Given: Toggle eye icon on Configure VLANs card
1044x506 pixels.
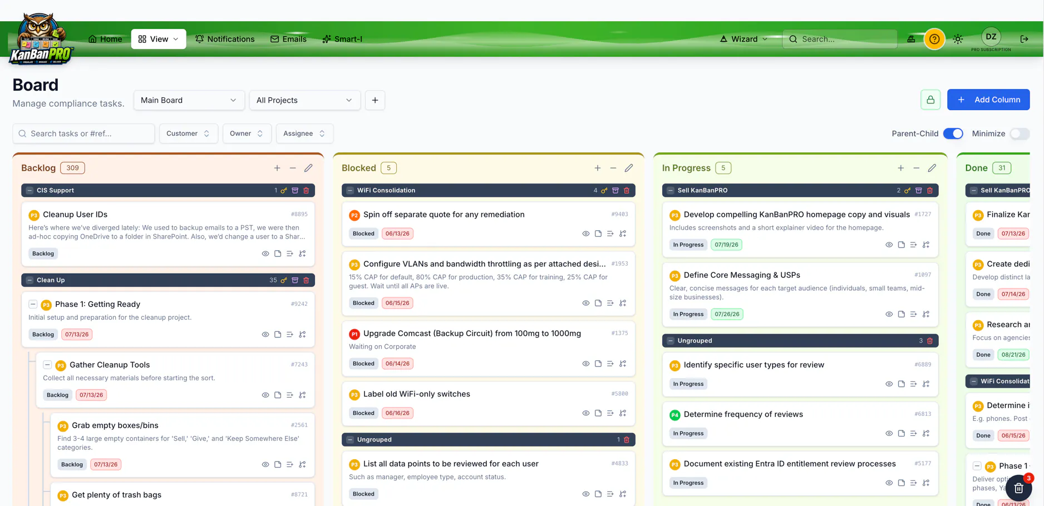Looking at the screenshot, I should click(x=586, y=303).
